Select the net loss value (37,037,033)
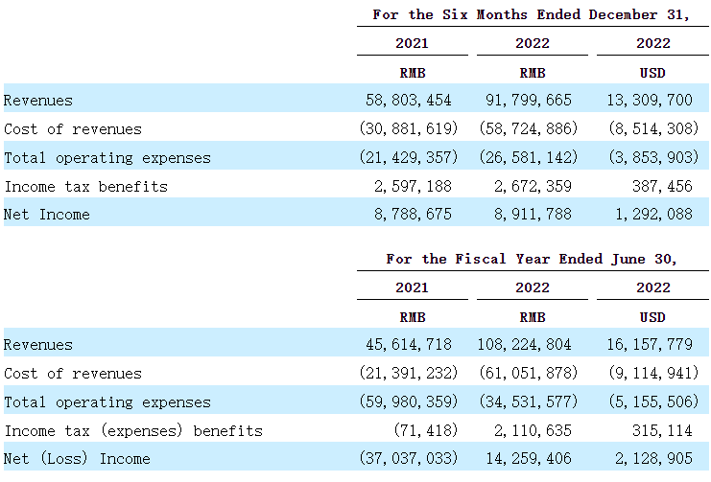The width and height of the screenshot is (711, 482). (408, 459)
